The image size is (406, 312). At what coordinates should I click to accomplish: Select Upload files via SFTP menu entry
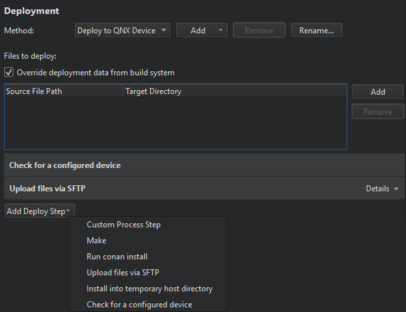click(x=123, y=273)
